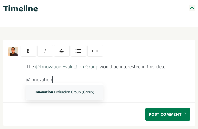Apply strikethrough formatting
The width and height of the screenshot is (198, 129).
[x=62, y=51]
